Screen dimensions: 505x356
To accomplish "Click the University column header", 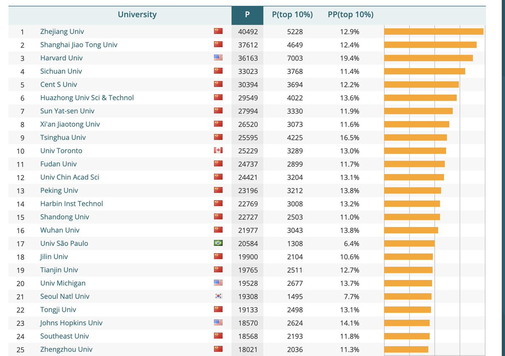I will [137, 15].
